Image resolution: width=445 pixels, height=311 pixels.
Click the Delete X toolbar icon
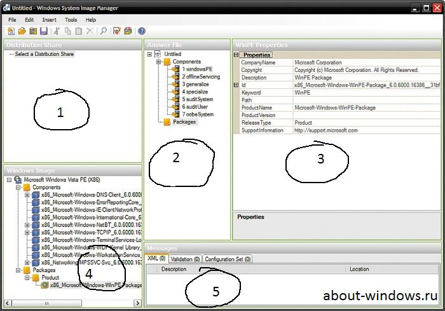(90, 31)
